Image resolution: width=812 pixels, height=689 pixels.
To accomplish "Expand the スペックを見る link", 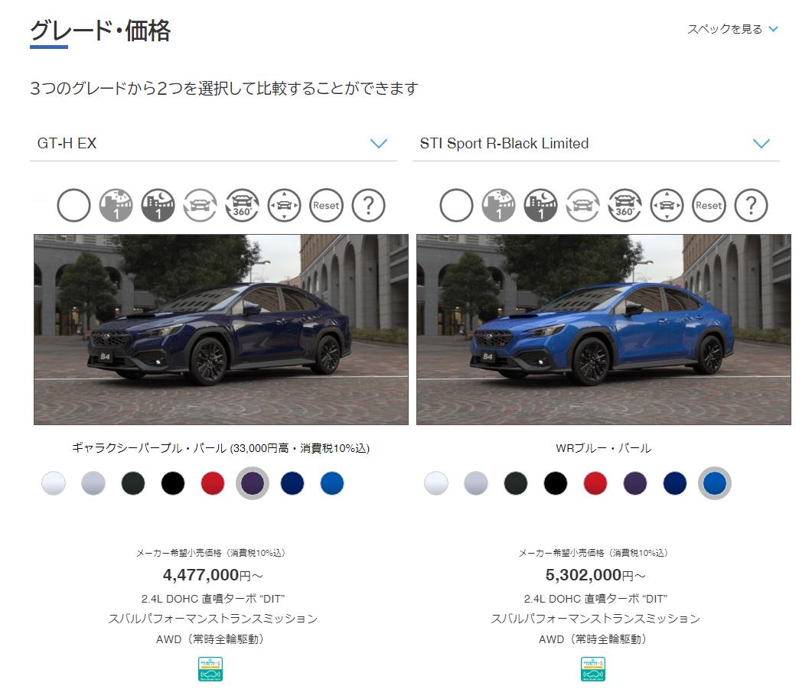I will [732, 29].
